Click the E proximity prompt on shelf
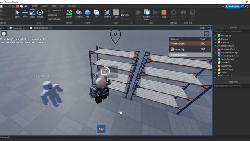250x141 pixels. coord(104,72)
